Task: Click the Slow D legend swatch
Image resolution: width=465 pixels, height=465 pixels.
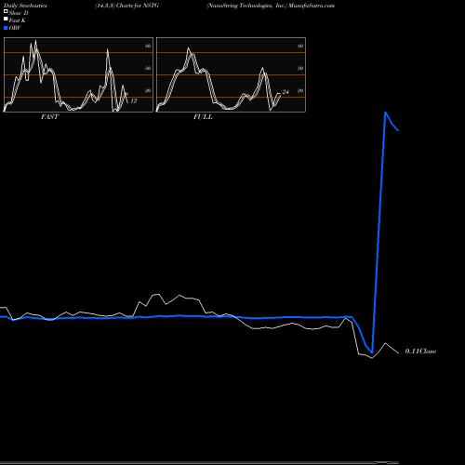Action: [6, 11]
